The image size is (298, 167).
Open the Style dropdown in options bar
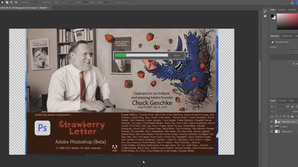(67, 2)
